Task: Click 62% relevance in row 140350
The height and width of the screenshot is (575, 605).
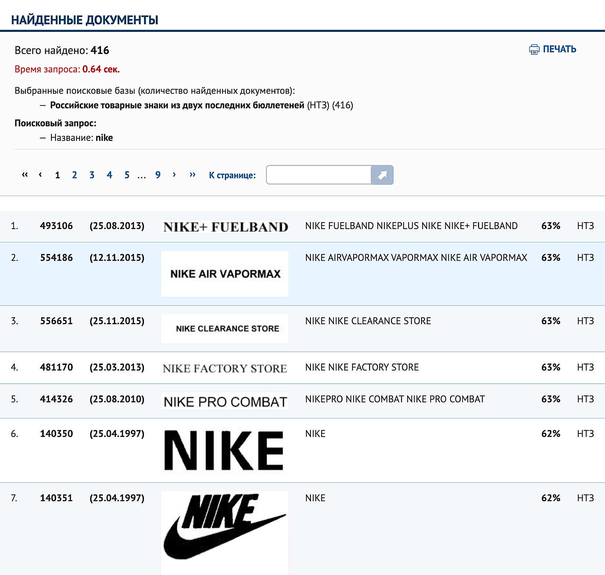Action: click(x=551, y=434)
